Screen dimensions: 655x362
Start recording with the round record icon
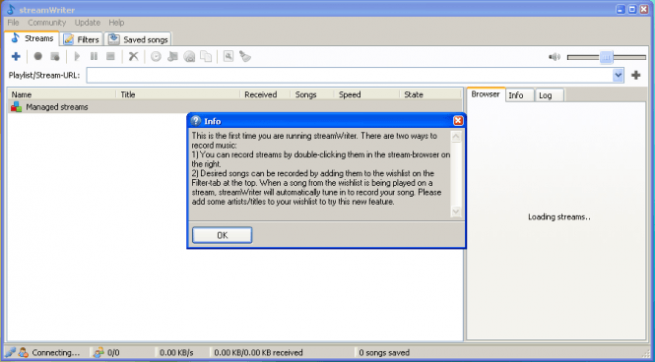tap(38, 56)
